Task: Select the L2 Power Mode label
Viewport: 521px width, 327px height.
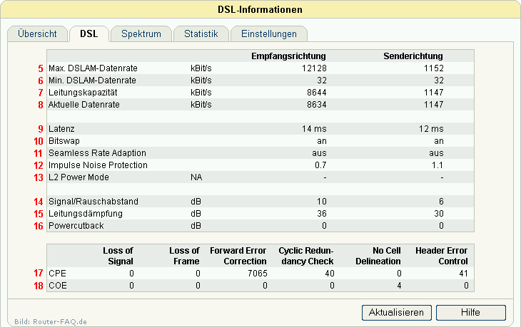Action: (79, 177)
